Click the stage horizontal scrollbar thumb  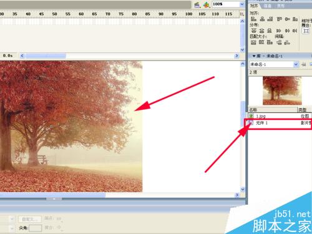point(52,195)
